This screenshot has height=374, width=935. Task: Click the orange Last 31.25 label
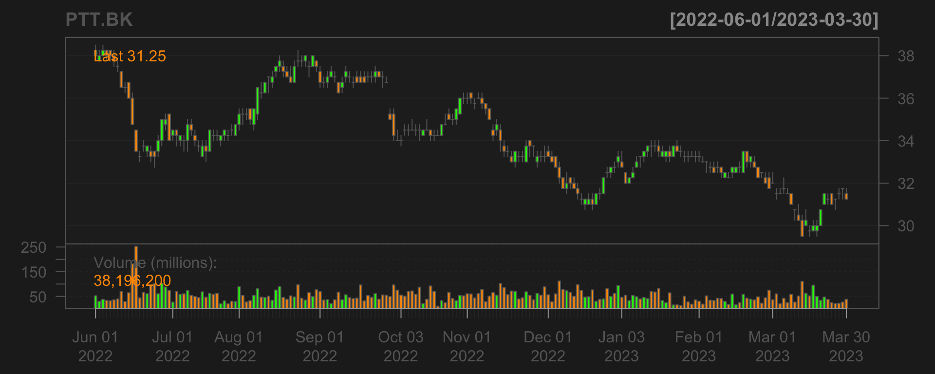click(x=130, y=56)
